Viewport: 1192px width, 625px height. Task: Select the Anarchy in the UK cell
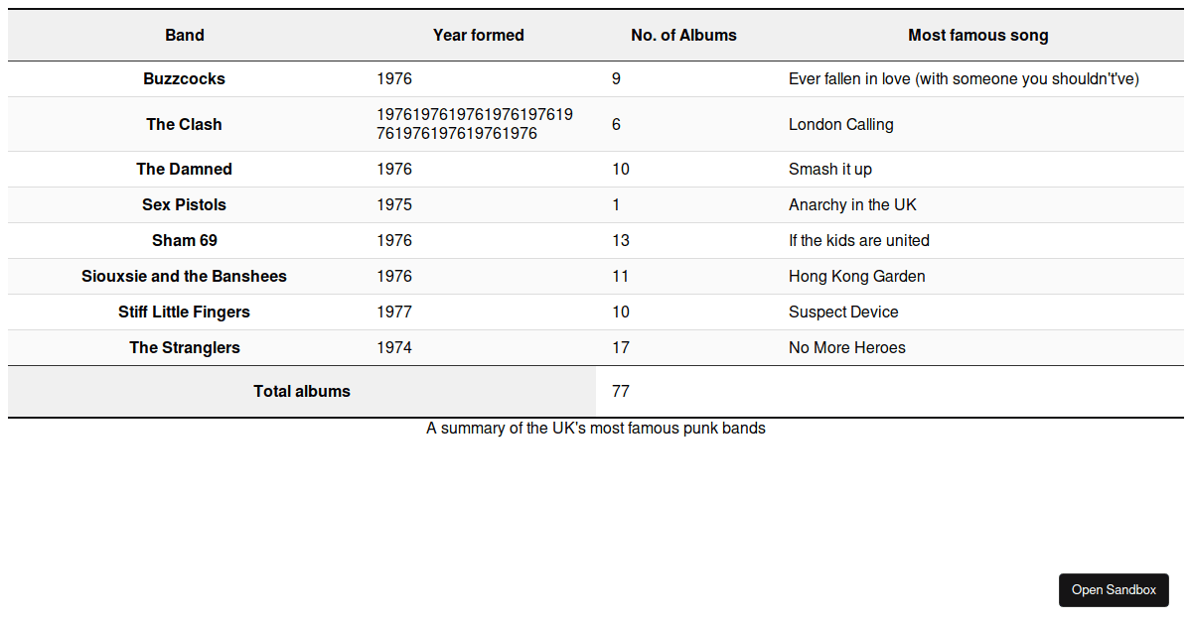click(852, 205)
